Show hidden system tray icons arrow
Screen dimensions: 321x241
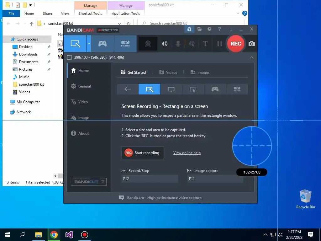(x=265, y=235)
